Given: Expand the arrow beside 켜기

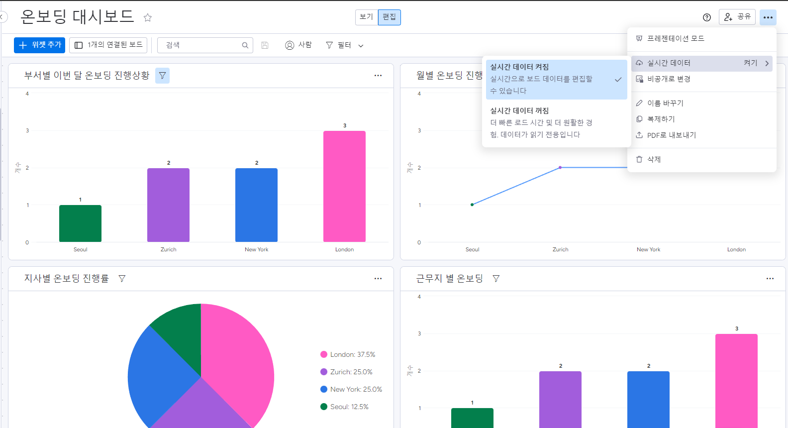Looking at the screenshot, I should (x=767, y=63).
